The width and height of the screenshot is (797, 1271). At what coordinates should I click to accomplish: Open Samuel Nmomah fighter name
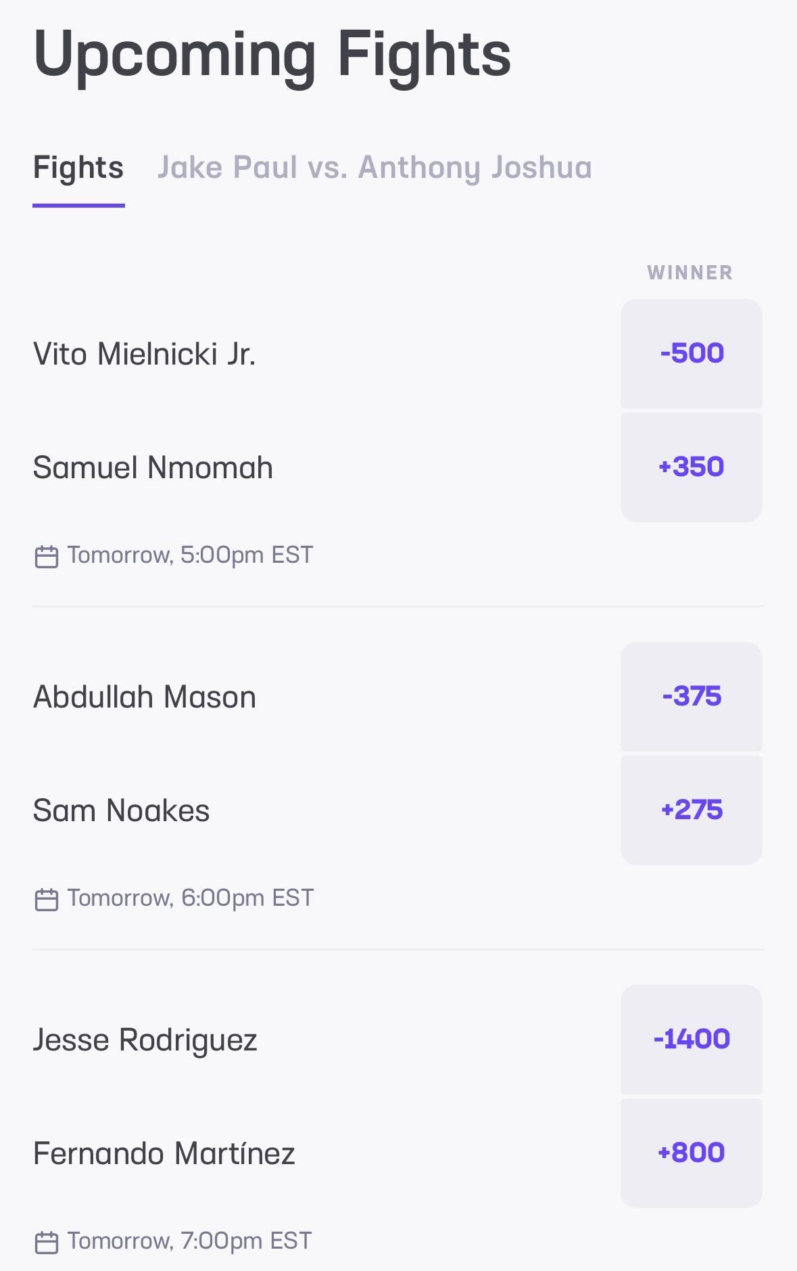pos(153,467)
